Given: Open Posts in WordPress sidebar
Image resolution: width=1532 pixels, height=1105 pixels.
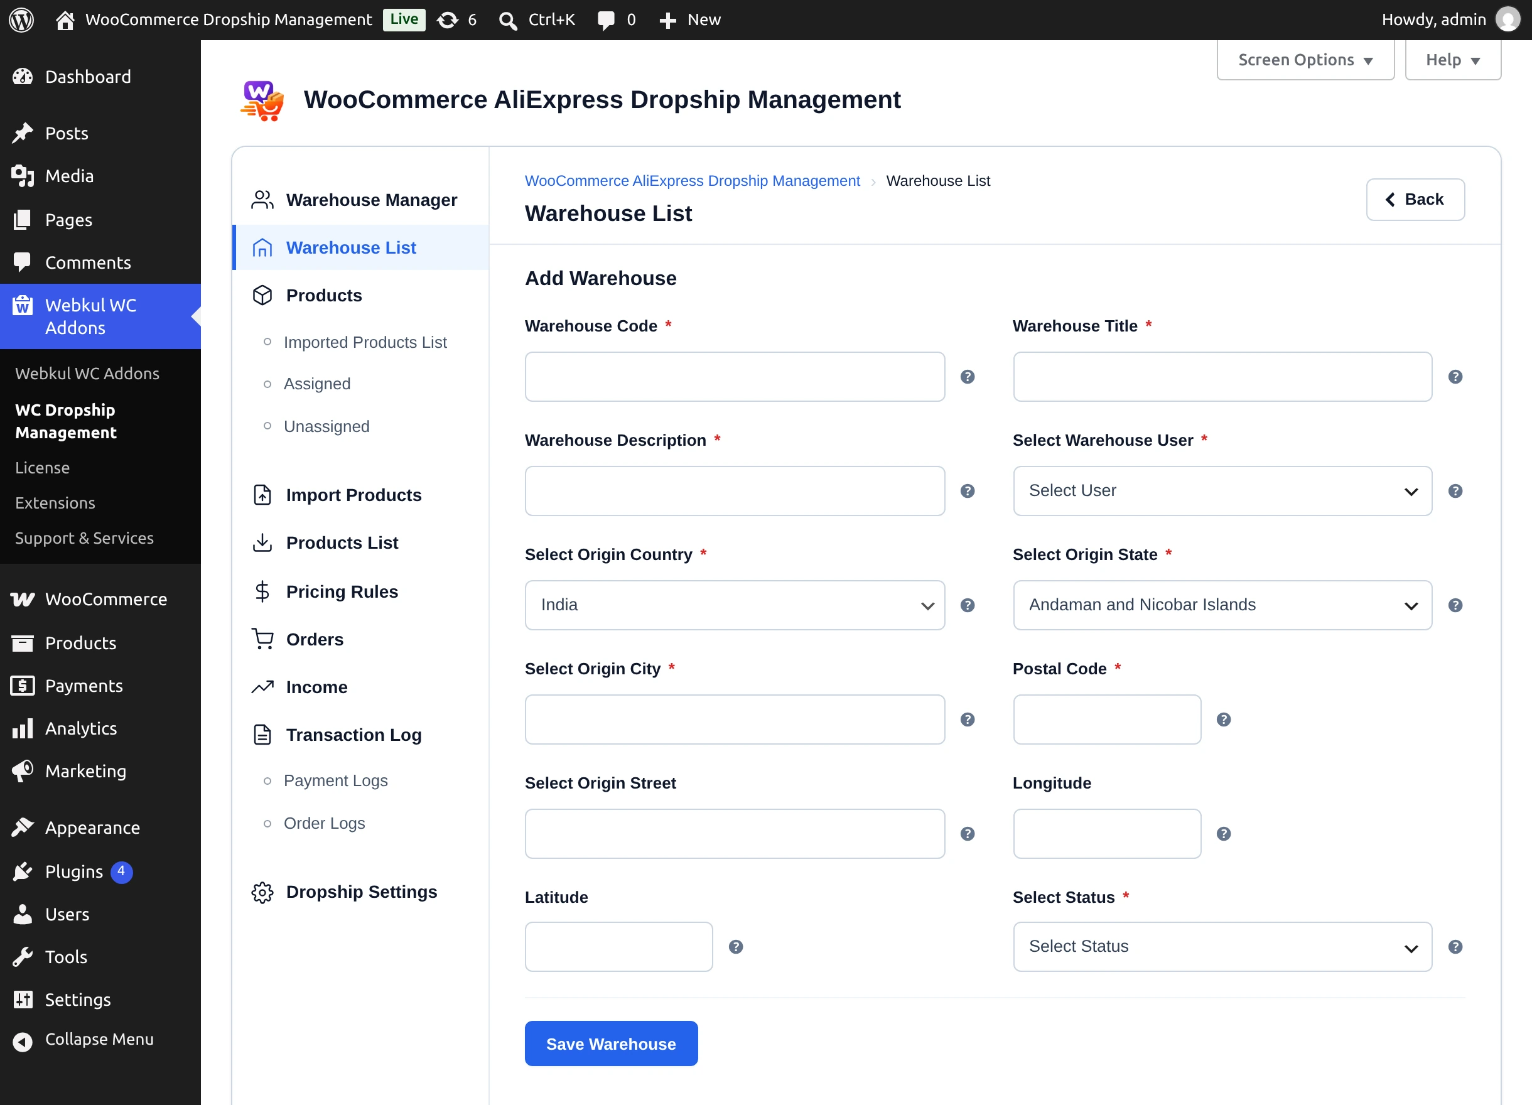Looking at the screenshot, I should point(100,133).
